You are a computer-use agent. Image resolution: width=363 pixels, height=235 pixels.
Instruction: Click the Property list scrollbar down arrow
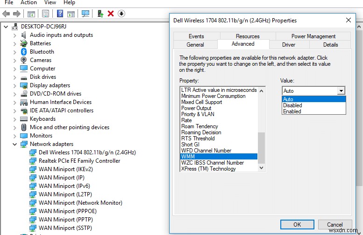tap(261, 168)
